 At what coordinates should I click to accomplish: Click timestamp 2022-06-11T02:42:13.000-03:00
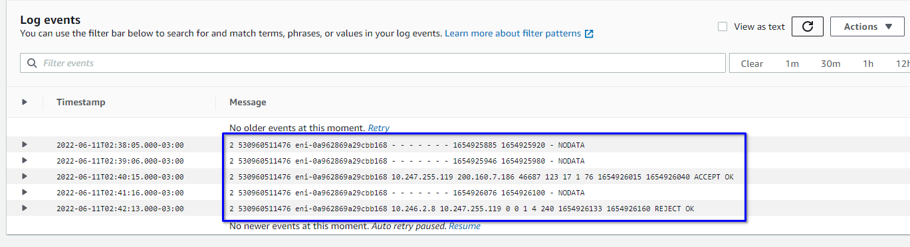pos(120,209)
